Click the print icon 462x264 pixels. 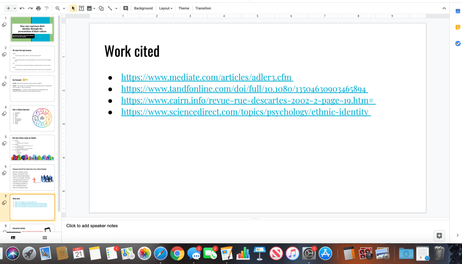[x=38, y=8]
